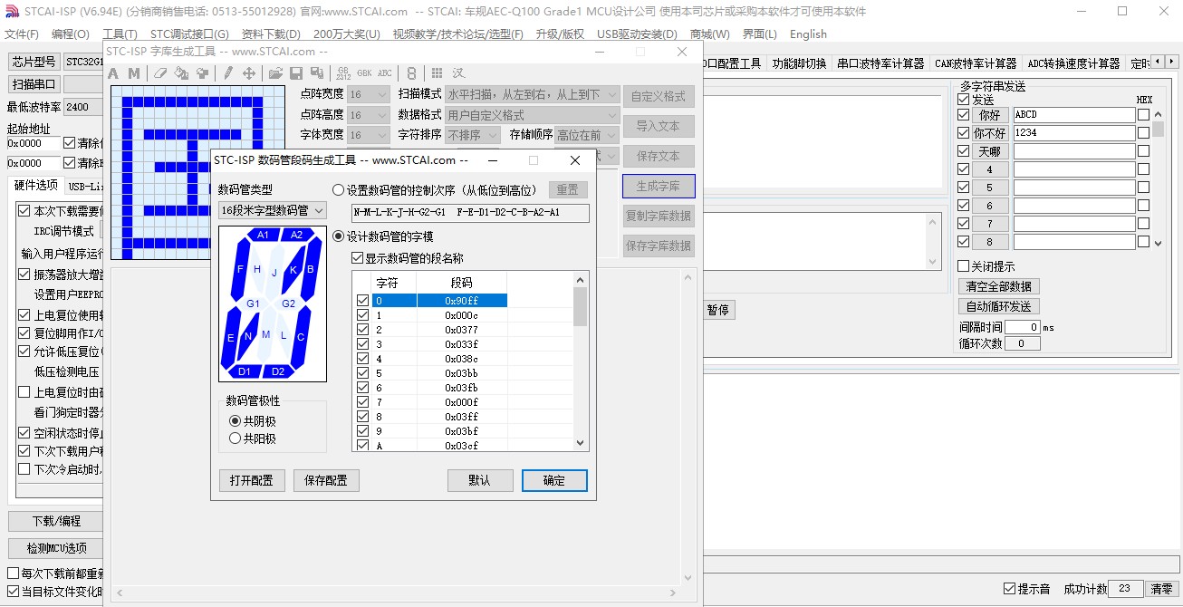Open the 编程(O) menu

(71, 34)
